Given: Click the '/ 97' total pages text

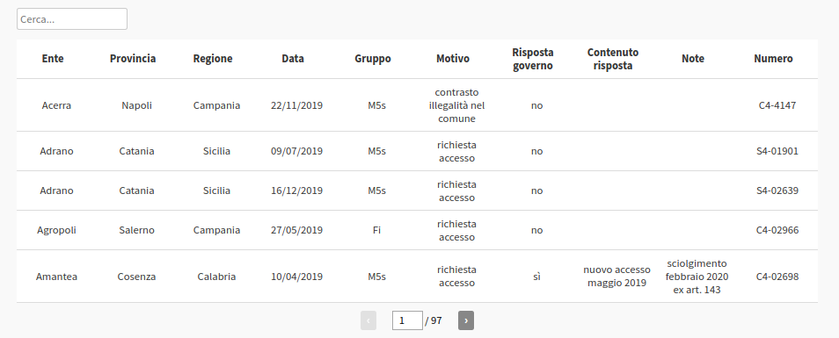Looking at the screenshot, I should pos(434,321).
